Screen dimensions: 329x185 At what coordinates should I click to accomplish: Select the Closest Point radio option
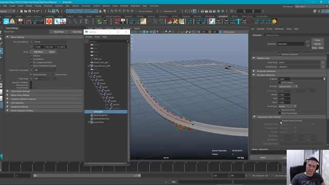click(x=52, y=75)
